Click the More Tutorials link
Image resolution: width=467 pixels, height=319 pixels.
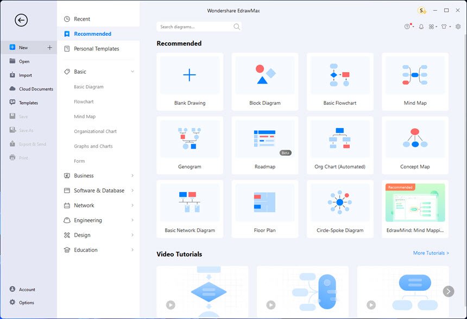pos(431,253)
